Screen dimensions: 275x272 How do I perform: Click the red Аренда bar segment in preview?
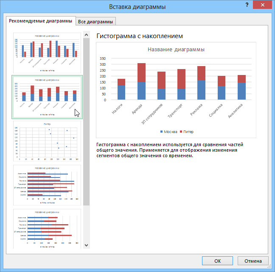[x=141, y=73]
